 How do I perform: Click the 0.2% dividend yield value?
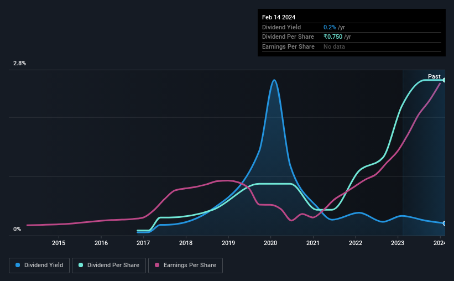click(x=330, y=27)
